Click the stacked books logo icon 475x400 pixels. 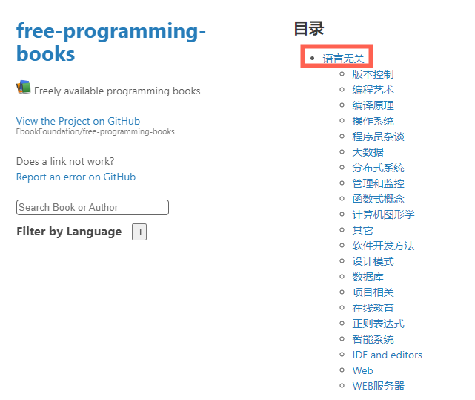pyautogui.click(x=24, y=87)
